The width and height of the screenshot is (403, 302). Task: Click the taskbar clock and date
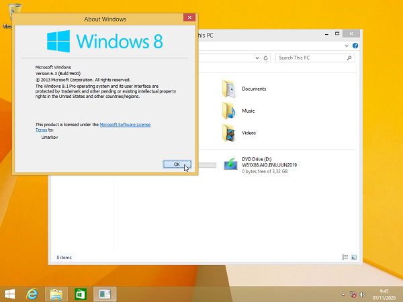384,293
